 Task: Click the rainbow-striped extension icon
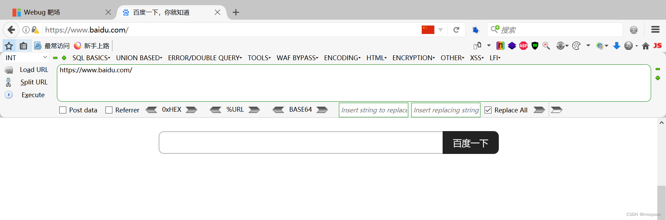pyautogui.click(x=500, y=46)
